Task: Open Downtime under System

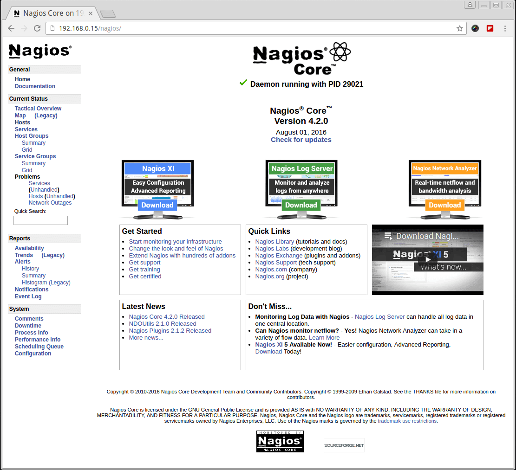Action: point(28,325)
